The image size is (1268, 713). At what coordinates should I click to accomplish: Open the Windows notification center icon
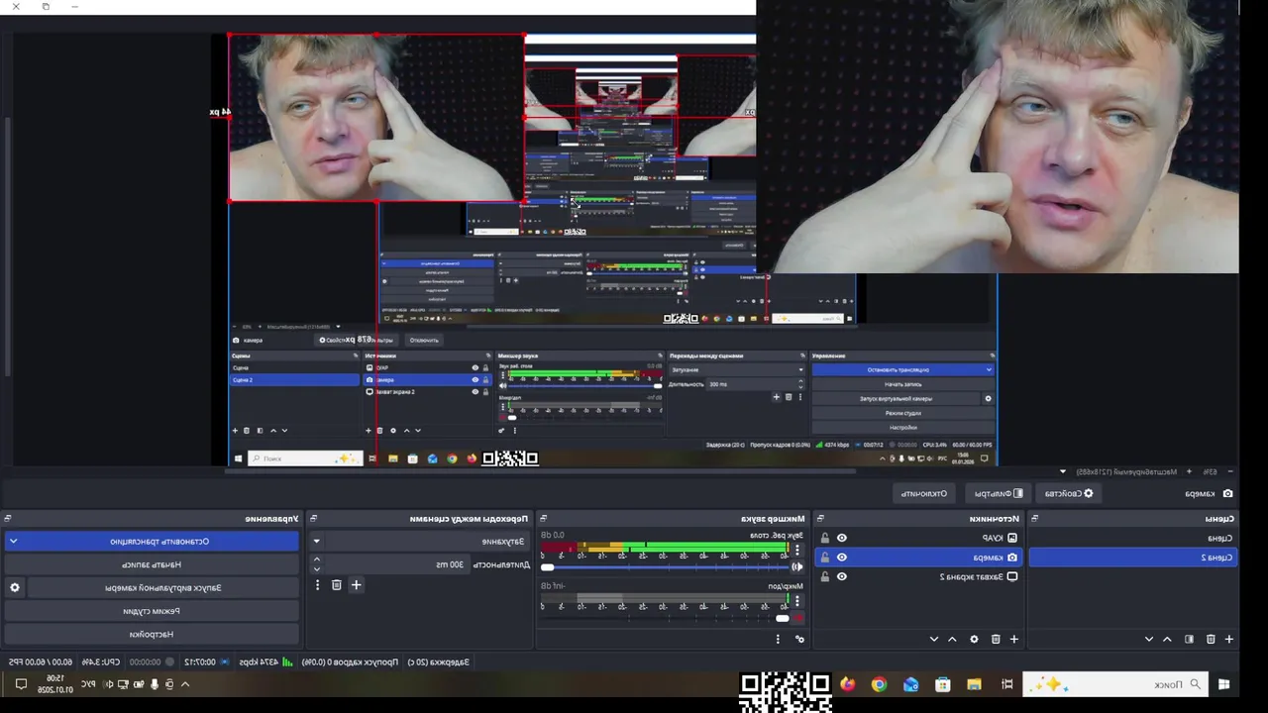(x=21, y=684)
